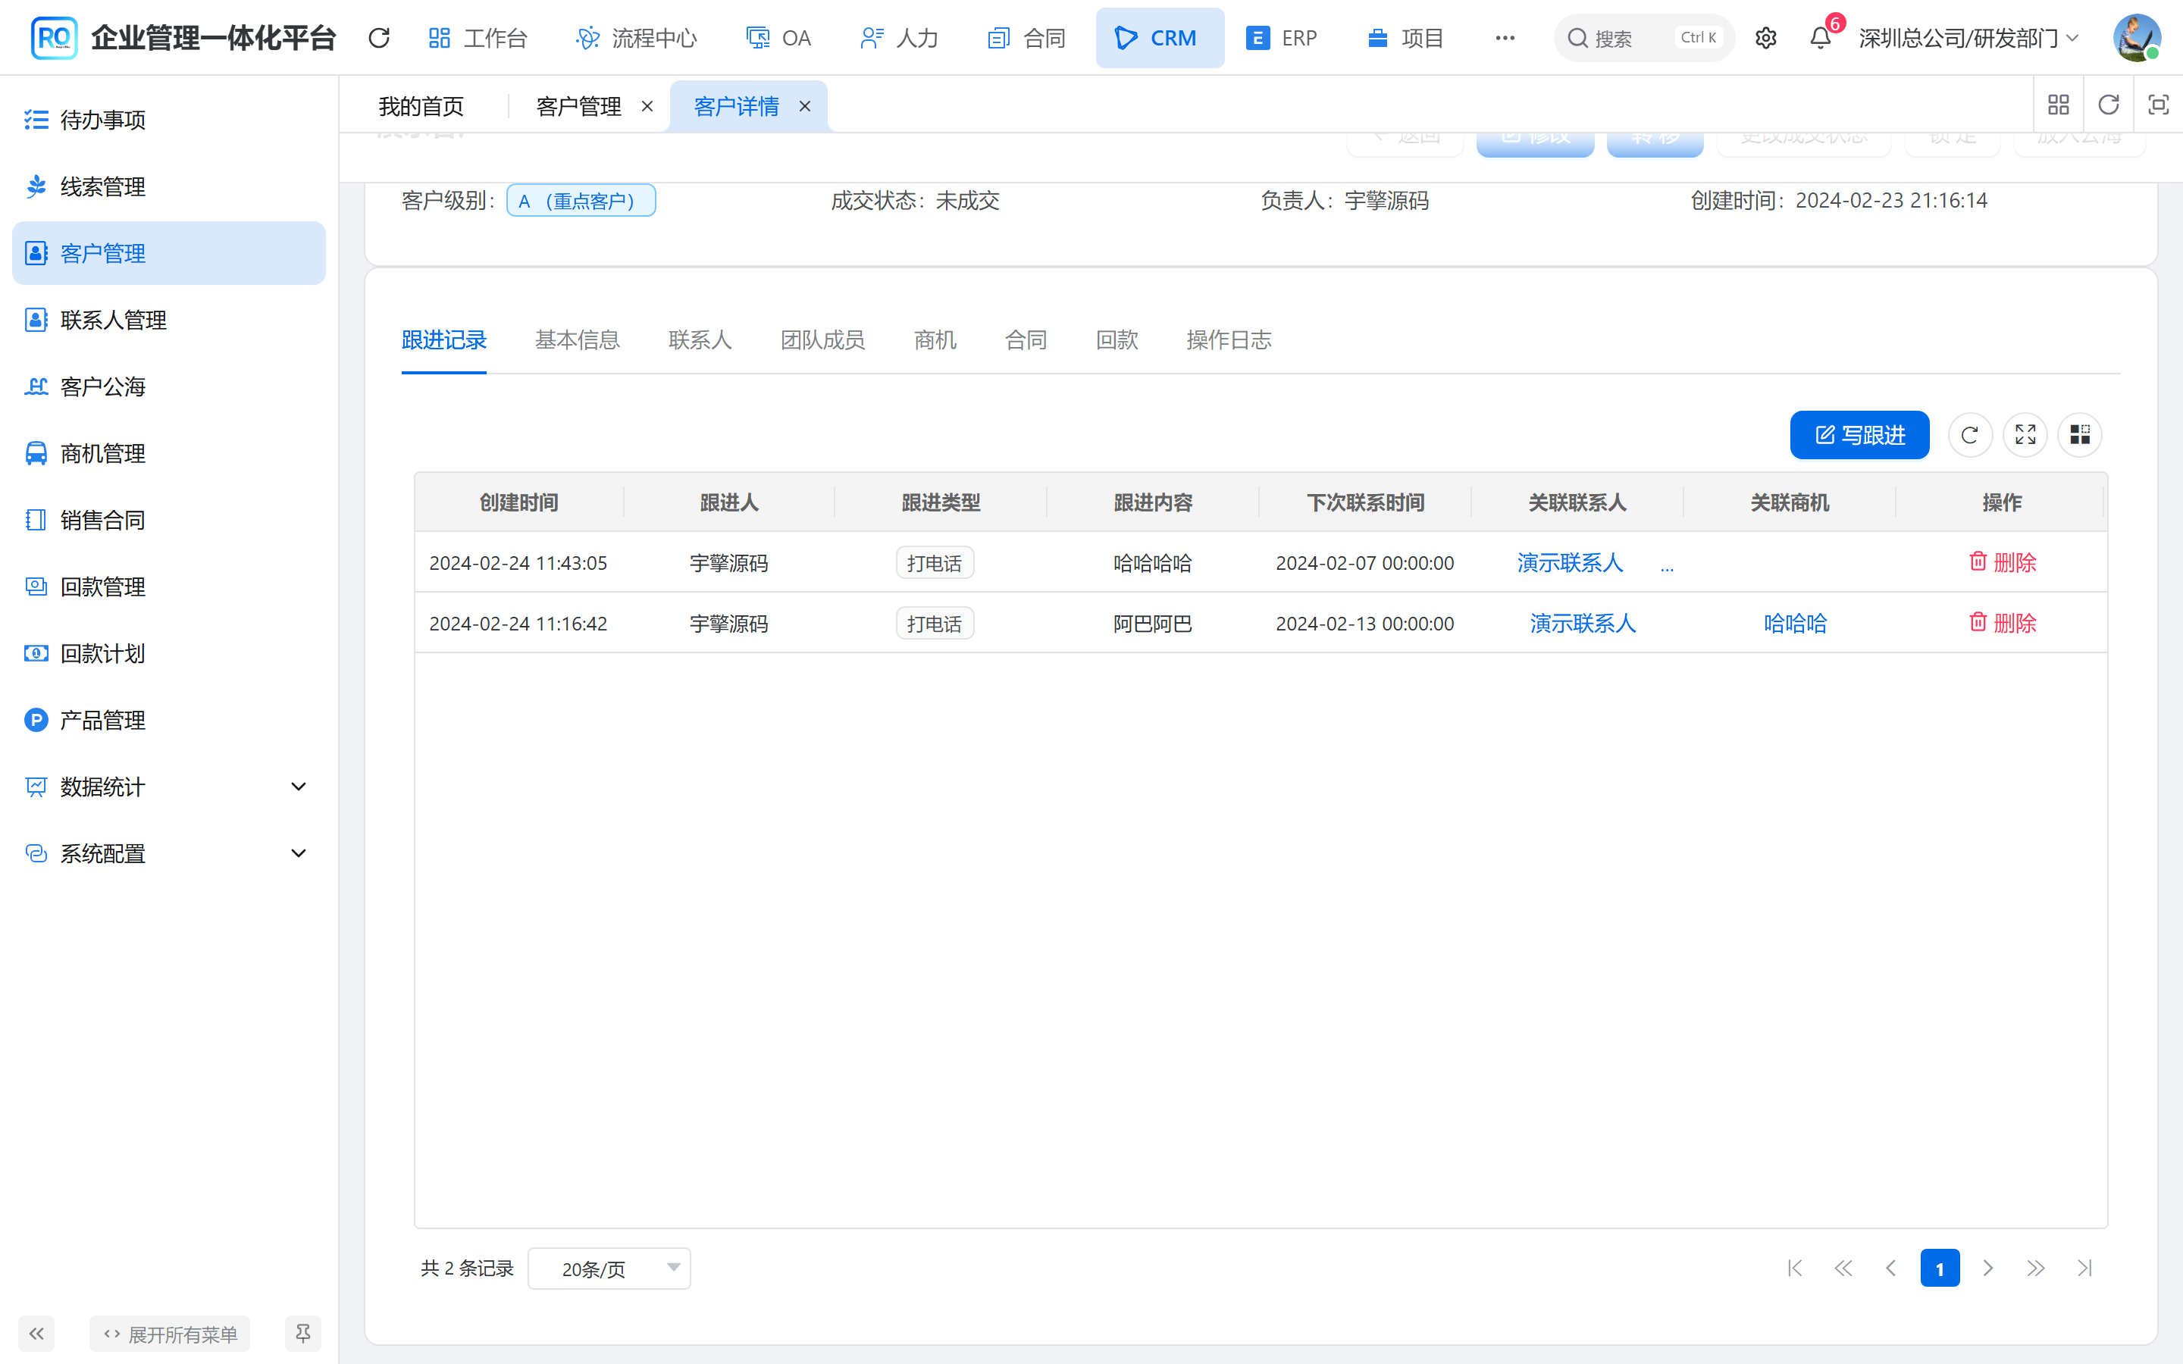Screen dimensions: 2183x1364
Task: Open 客户公海 in the sidebar
Action: [169, 387]
